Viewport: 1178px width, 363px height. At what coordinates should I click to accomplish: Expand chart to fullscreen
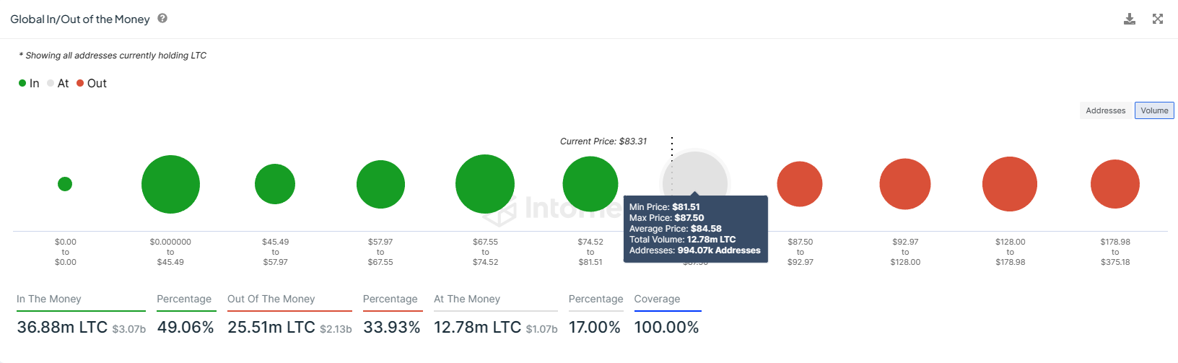(1158, 19)
